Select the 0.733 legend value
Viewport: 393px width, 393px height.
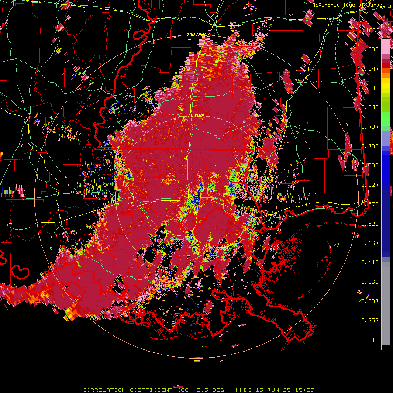pyautogui.click(x=370, y=146)
